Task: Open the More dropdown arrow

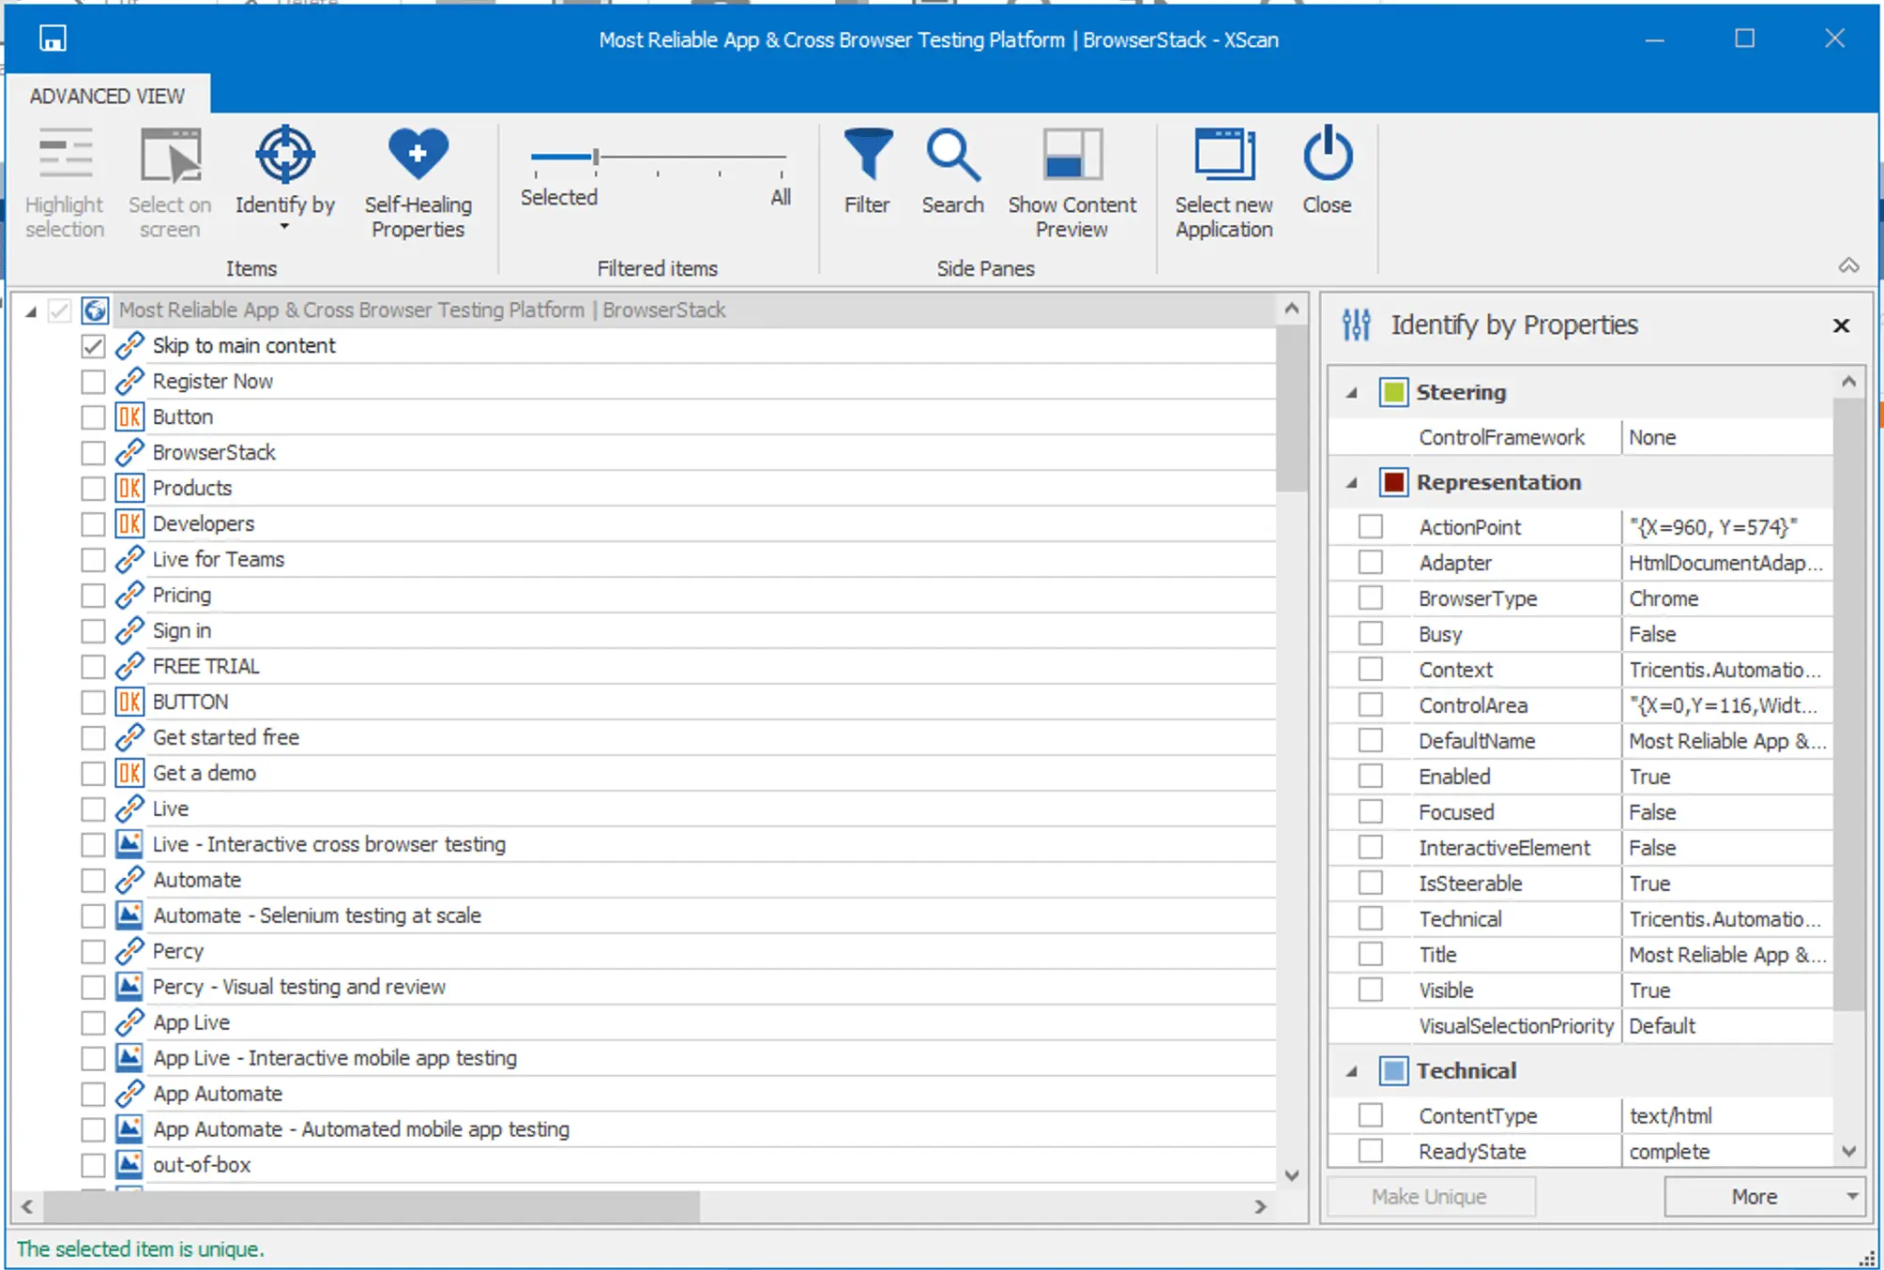Action: pos(1851,1196)
